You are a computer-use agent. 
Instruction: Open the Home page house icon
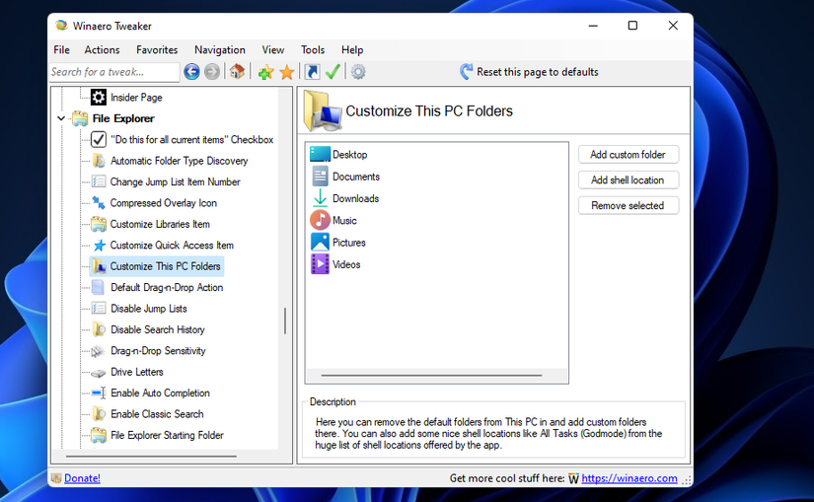237,72
